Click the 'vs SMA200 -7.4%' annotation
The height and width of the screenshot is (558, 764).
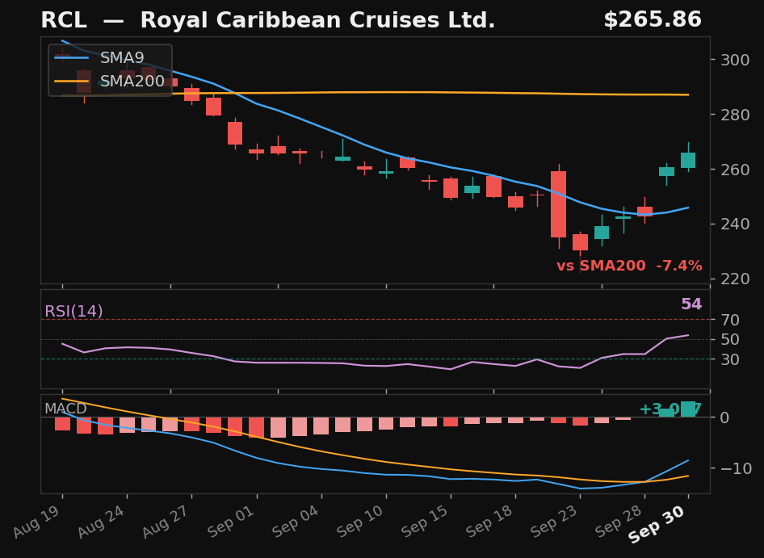[x=629, y=266]
